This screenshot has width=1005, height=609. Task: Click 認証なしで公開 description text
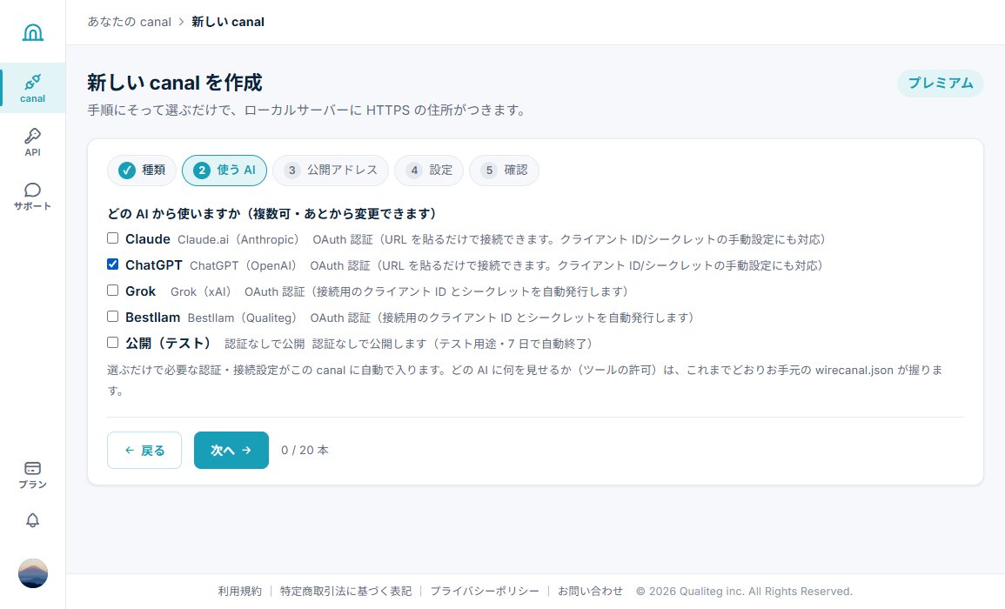pyautogui.click(x=265, y=345)
